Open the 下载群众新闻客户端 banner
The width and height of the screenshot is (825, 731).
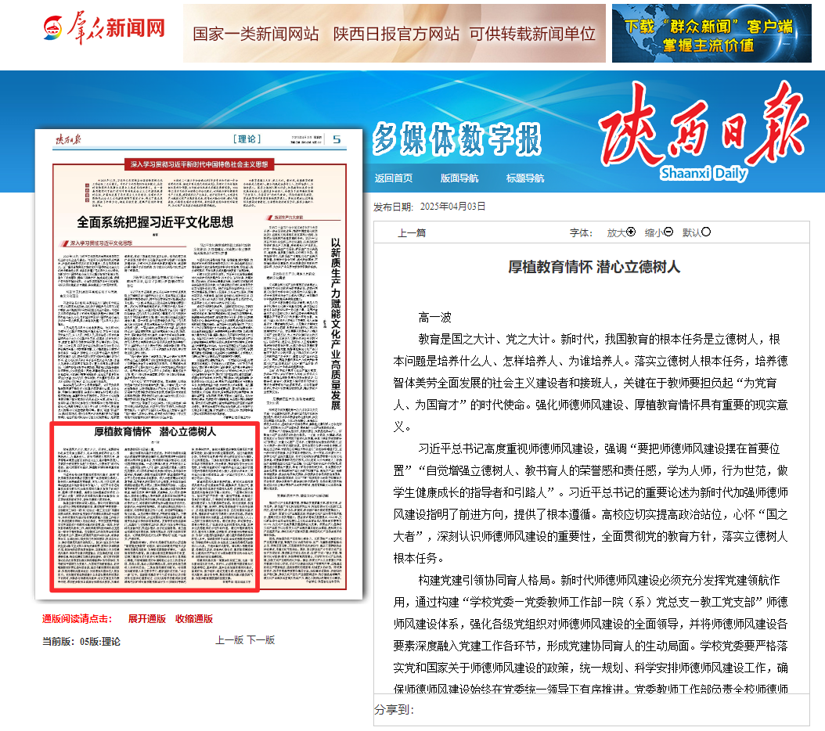[x=712, y=33]
